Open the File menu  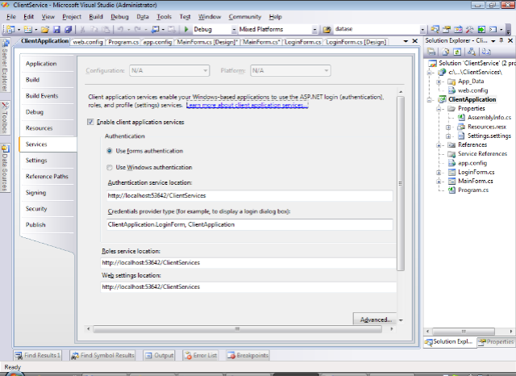[10, 17]
